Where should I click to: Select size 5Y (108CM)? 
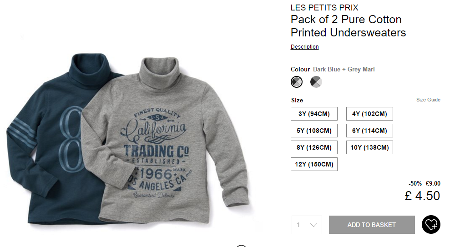pos(314,131)
